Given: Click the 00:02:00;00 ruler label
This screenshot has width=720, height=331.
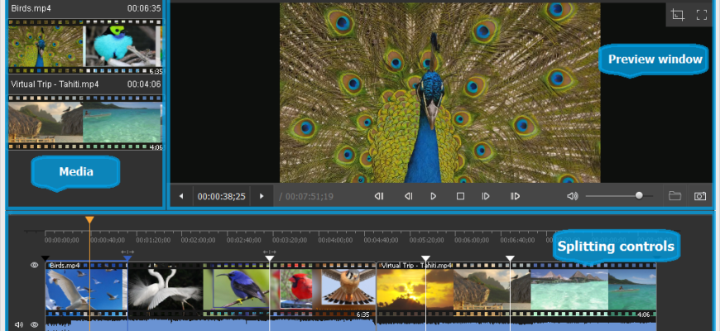Looking at the screenshot, I should [x=198, y=240].
